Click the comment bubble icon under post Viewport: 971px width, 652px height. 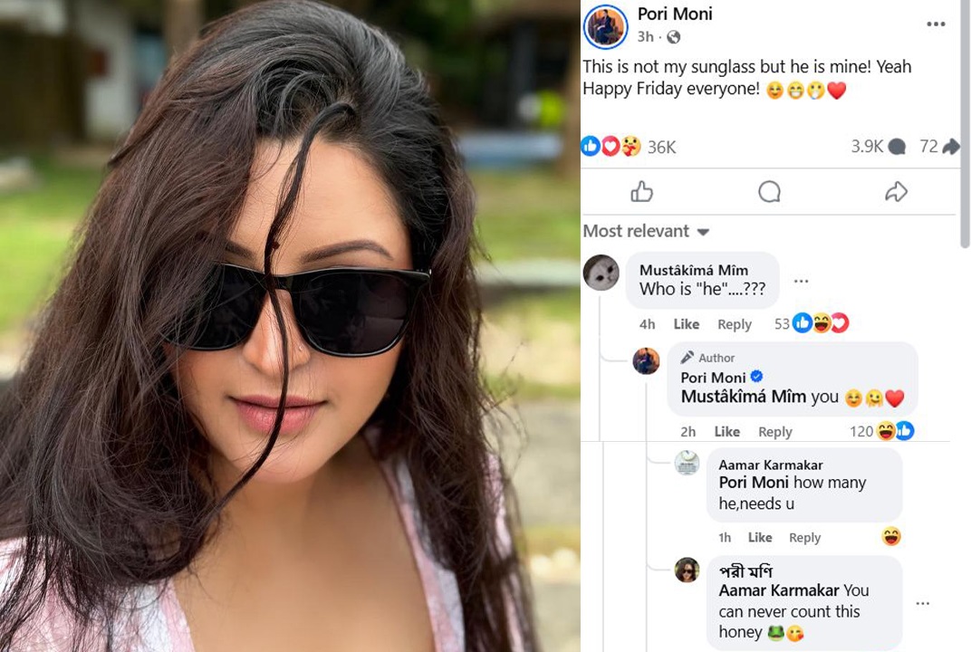pyautogui.click(x=769, y=192)
